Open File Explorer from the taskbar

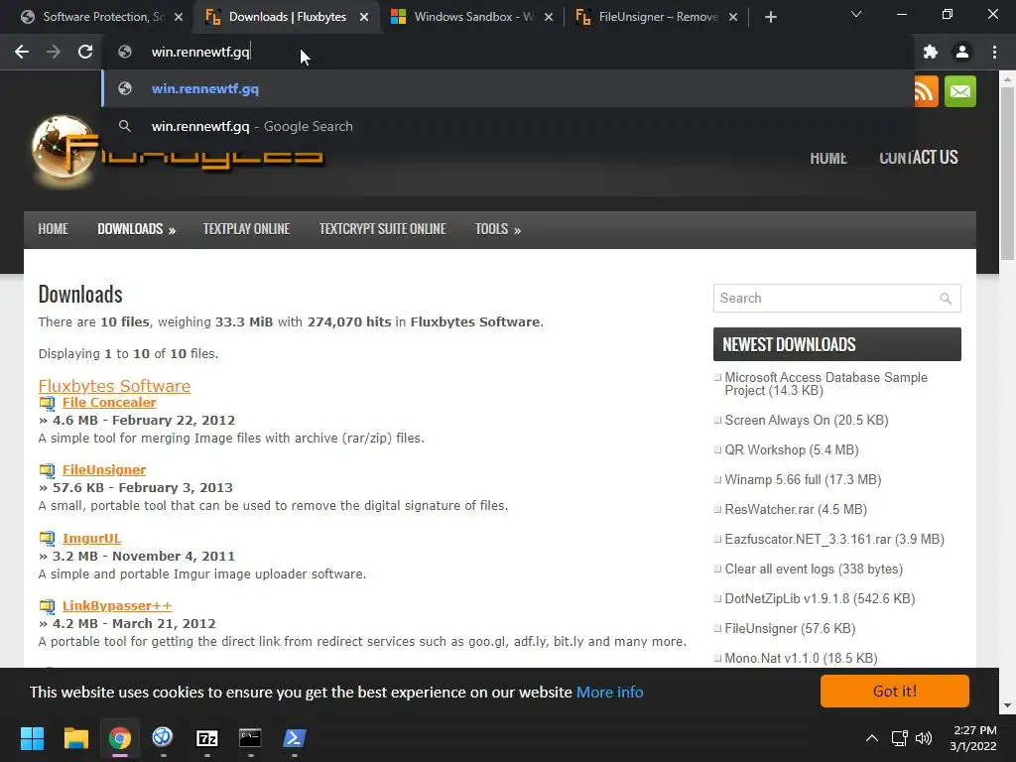coord(75,738)
